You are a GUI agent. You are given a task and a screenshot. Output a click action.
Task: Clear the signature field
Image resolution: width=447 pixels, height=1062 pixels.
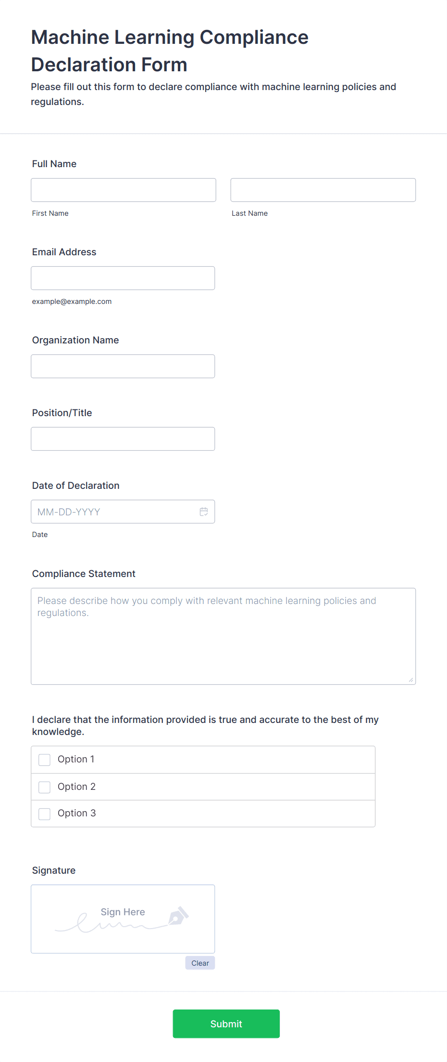click(200, 963)
